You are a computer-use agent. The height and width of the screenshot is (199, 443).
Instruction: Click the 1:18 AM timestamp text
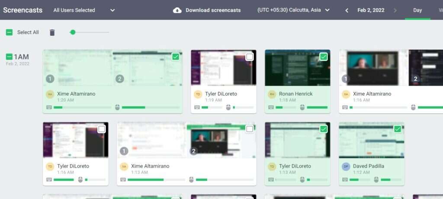pos(287,100)
